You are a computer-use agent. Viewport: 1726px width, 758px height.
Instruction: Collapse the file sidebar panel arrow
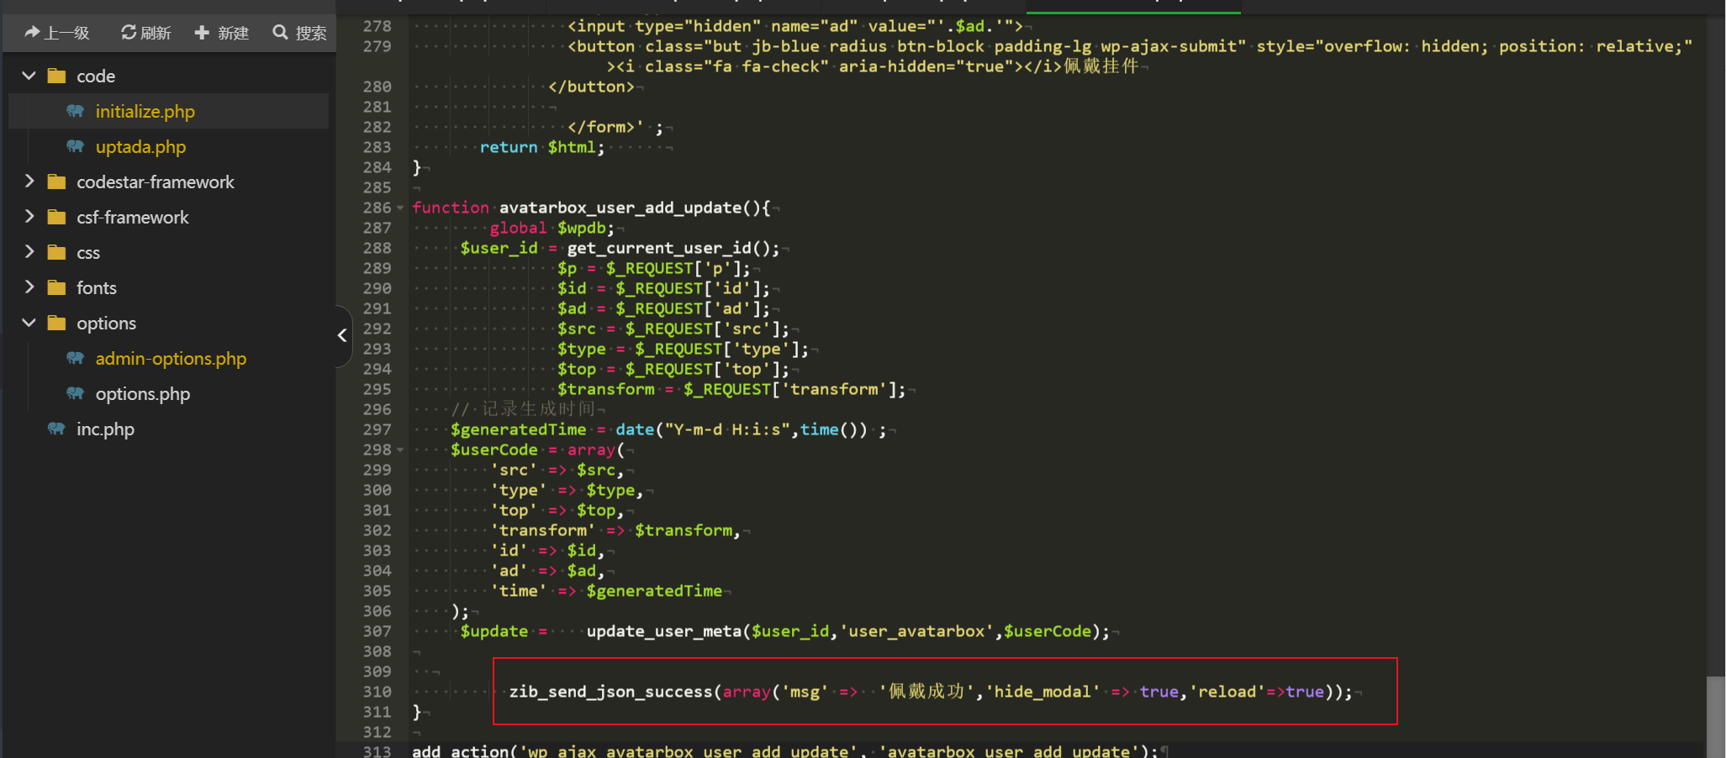(x=342, y=335)
